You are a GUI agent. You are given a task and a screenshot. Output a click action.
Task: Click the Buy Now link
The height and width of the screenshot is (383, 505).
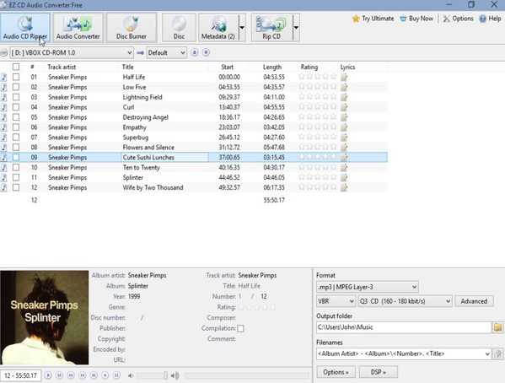pyautogui.click(x=416, y=19)
